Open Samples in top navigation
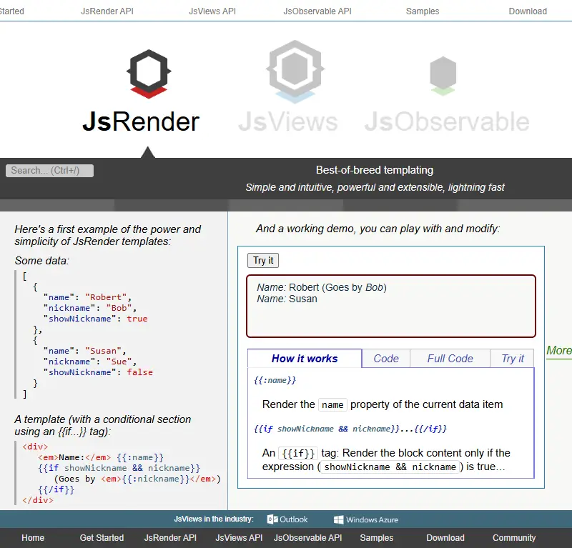The height and width of the screenshot is (548, 572). 423,11
